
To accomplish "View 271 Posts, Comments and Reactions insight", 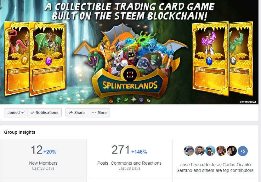I will click(129, 157).
